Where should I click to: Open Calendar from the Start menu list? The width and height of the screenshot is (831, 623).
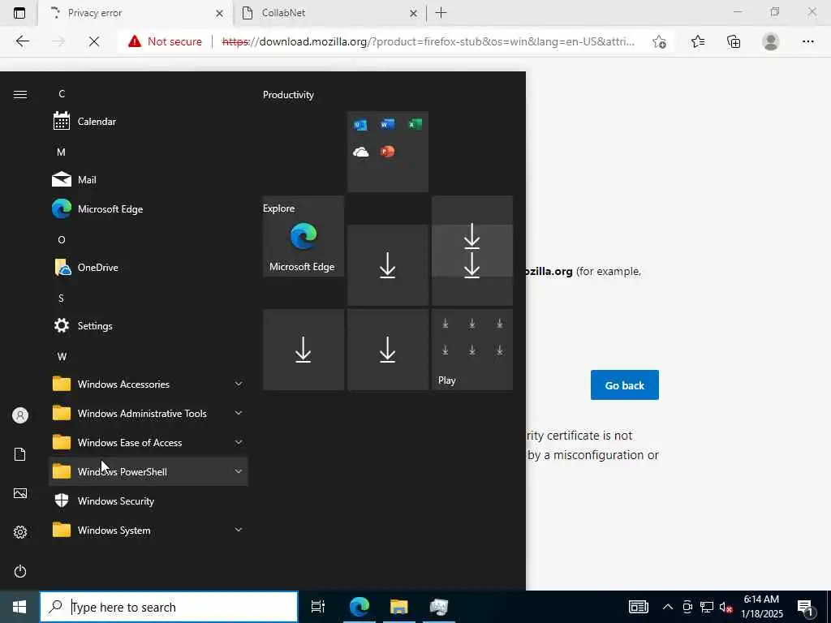[149, 122]
